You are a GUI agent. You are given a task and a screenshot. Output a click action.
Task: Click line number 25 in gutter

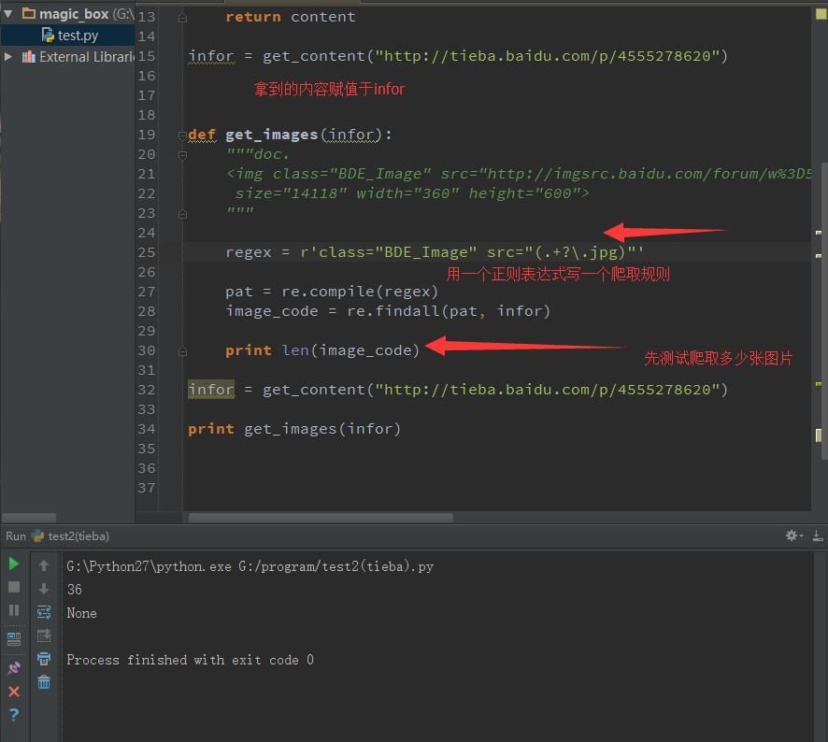[x=147, y=252]
